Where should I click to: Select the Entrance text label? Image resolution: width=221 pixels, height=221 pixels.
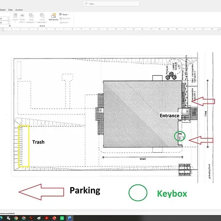[169, 115]
